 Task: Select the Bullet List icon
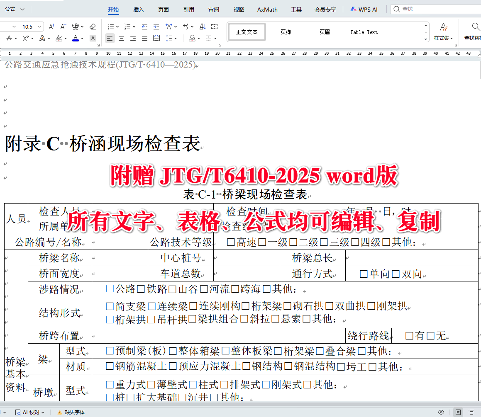pos(110,26)
